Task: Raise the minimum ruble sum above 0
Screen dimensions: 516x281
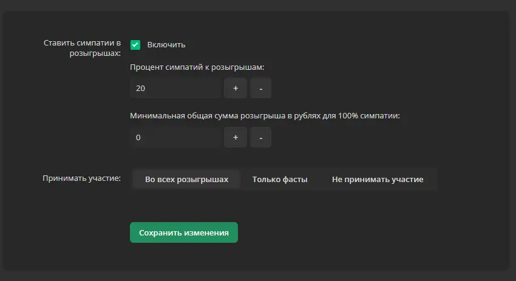Action: click(236, 137)
